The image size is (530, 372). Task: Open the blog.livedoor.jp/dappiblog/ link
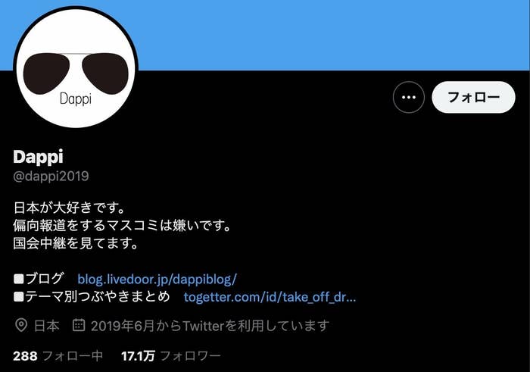pyautogui.click(x=157, y=279)
